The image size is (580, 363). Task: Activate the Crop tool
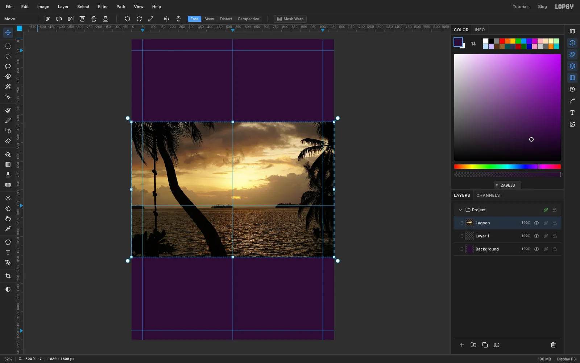coord(8,276)
